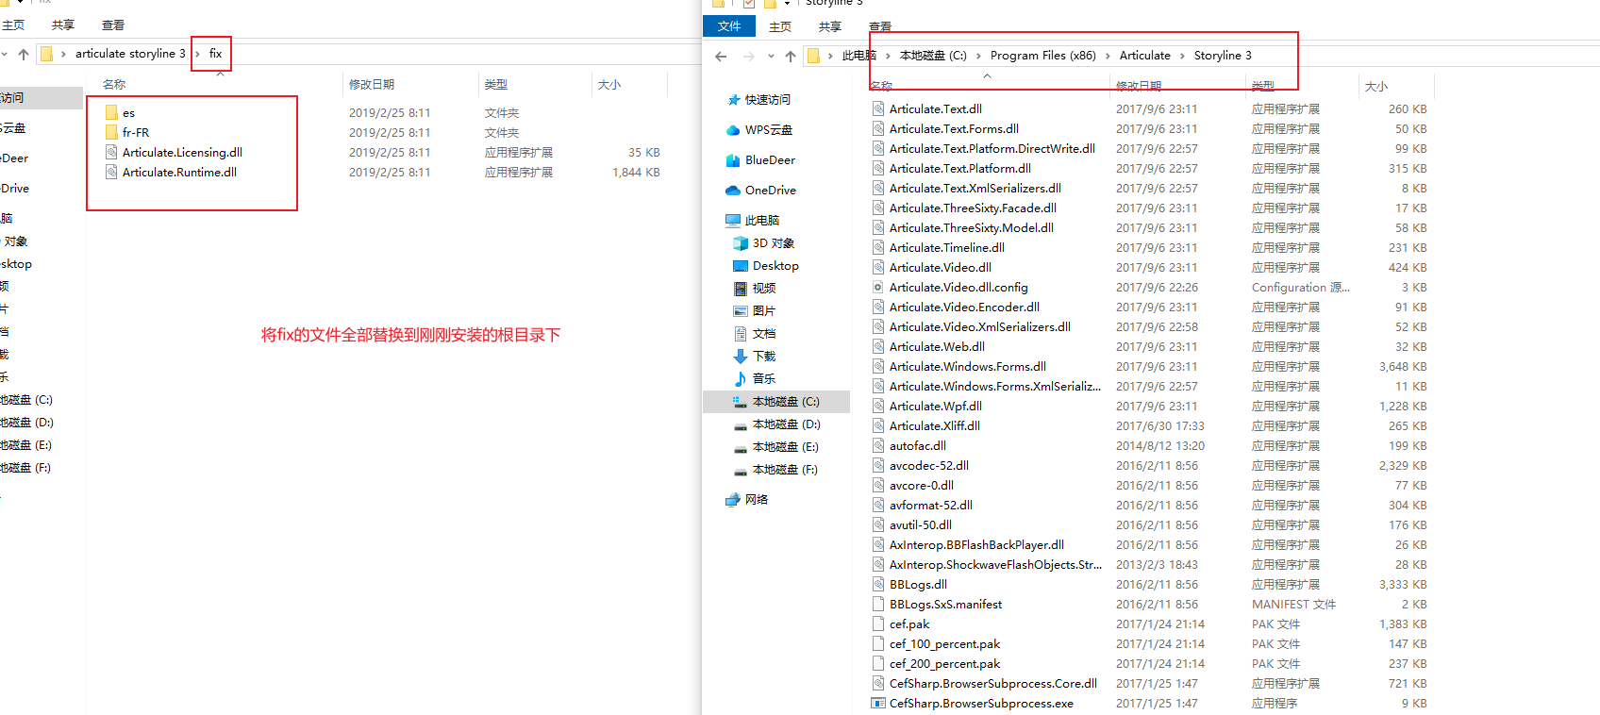Select the WPS云盘 icon in navigation pane
This screenshot has height=715, width=1600.
733,130
